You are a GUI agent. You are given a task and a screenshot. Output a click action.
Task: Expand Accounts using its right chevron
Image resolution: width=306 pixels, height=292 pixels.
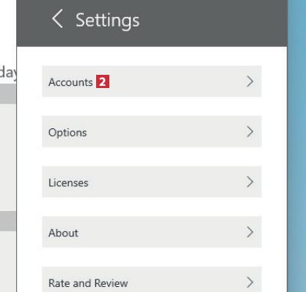[x=249, y=81]
